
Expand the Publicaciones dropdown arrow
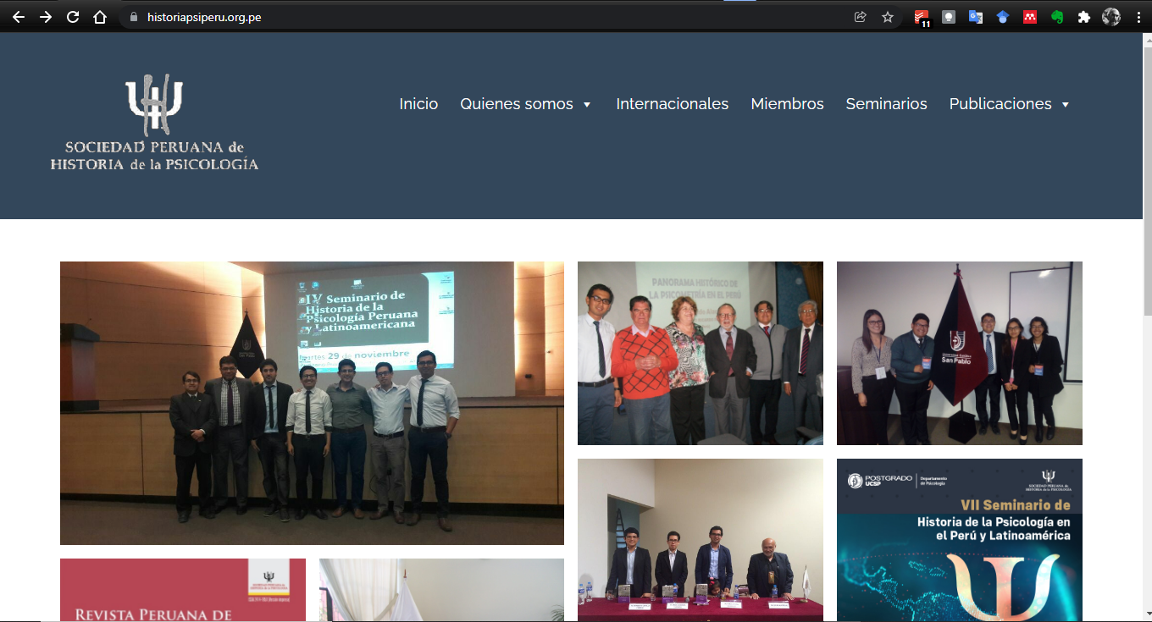click(x=1066, y=105)
